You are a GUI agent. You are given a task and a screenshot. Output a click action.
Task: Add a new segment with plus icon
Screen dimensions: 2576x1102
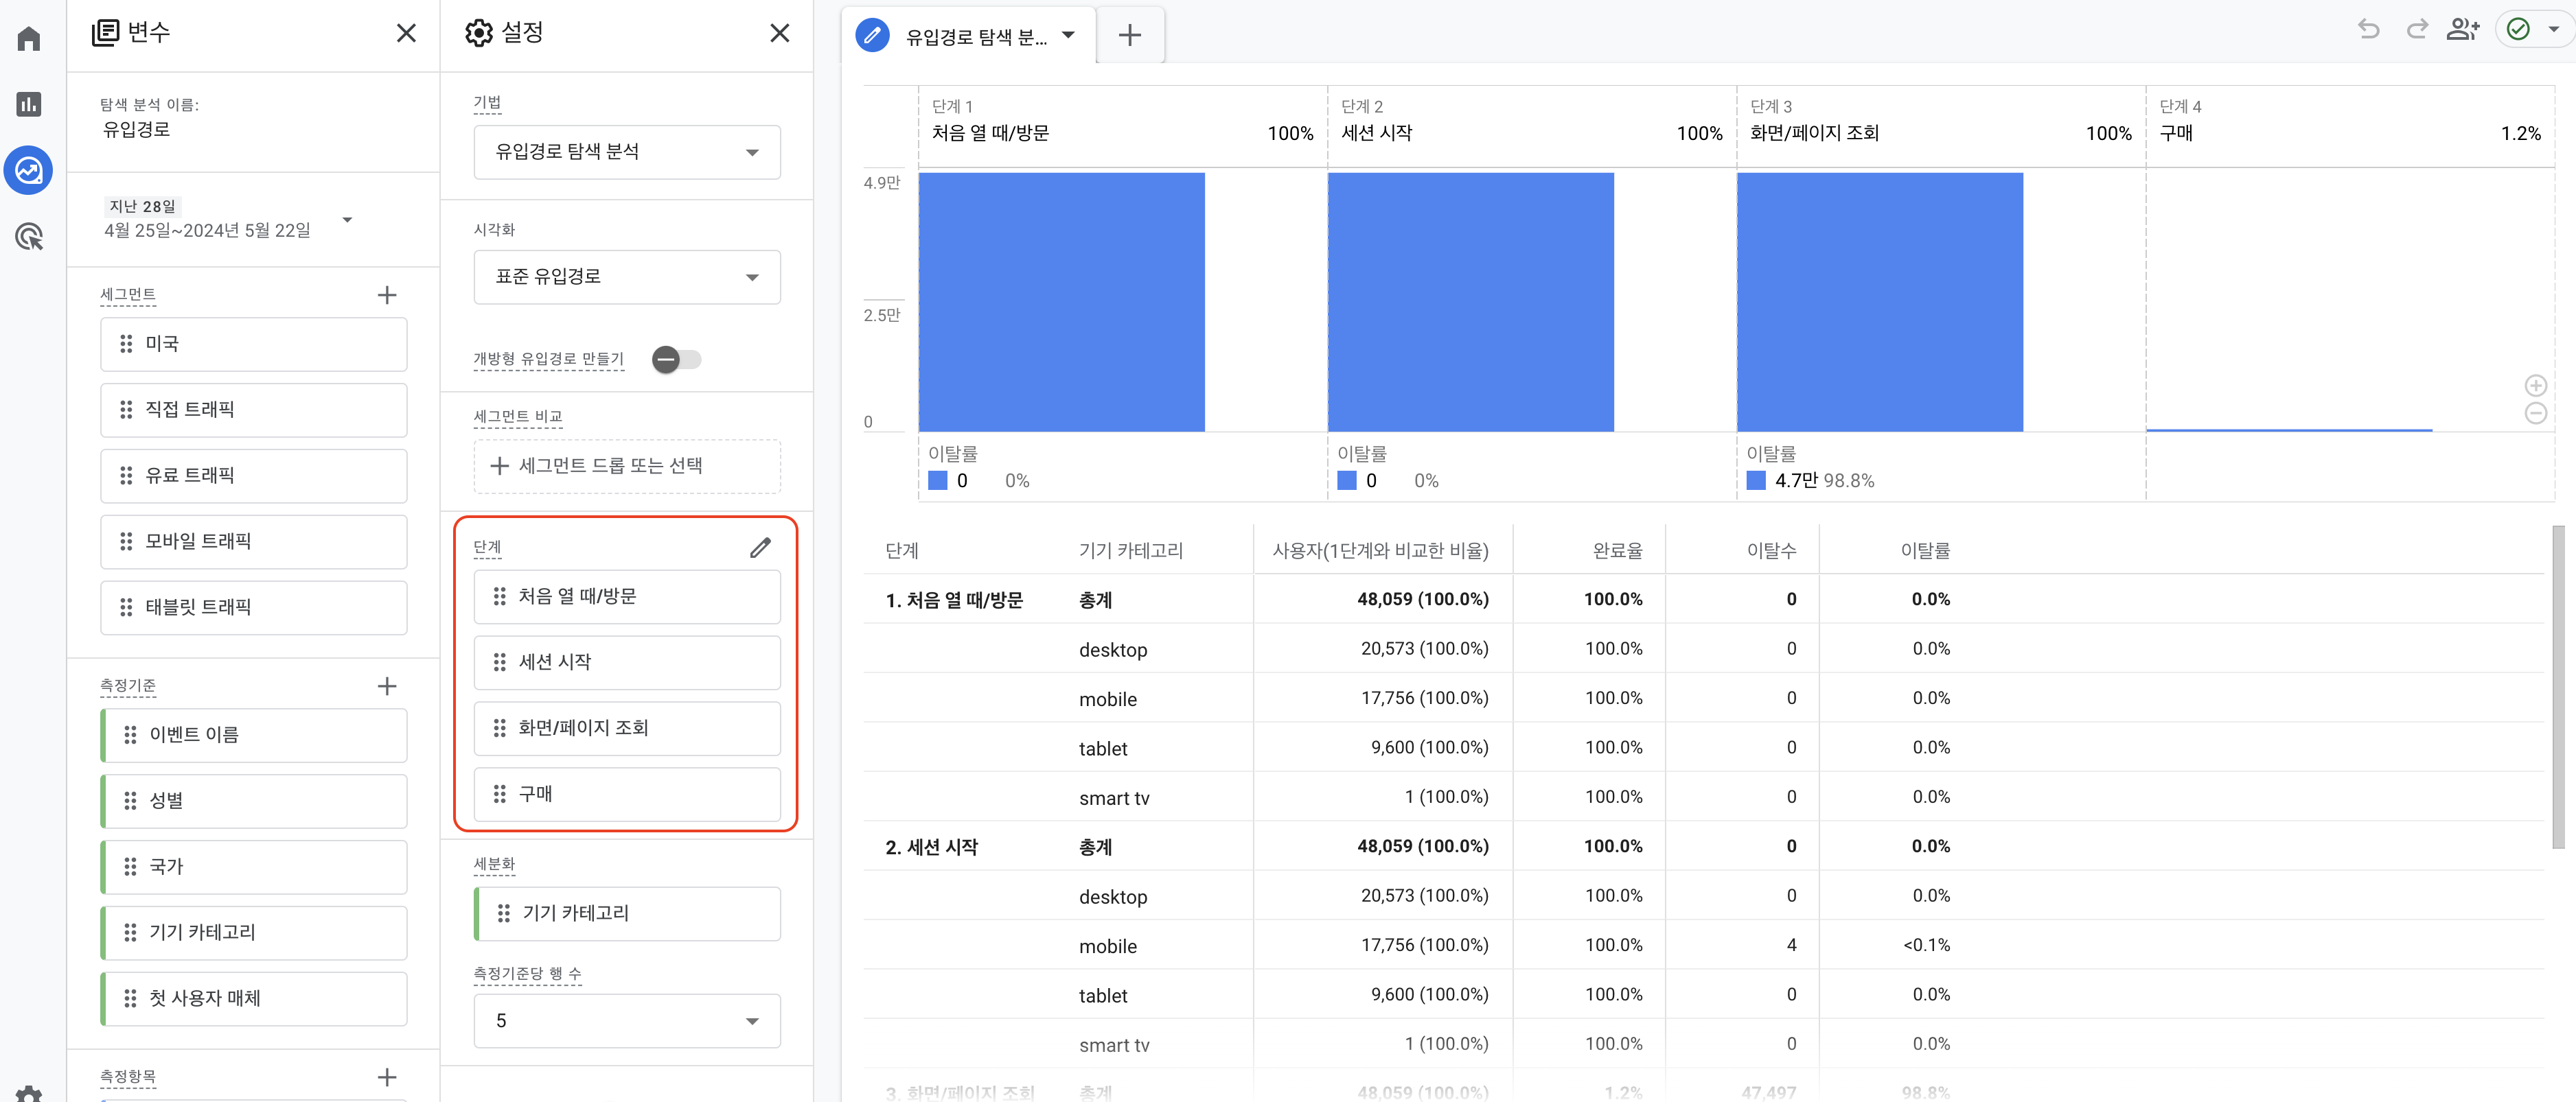pyautogui.click(x=387, y=295)
